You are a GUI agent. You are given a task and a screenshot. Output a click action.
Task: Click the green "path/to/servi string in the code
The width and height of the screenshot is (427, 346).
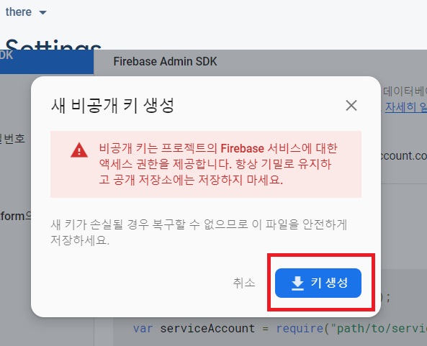(x=379, y=328)
